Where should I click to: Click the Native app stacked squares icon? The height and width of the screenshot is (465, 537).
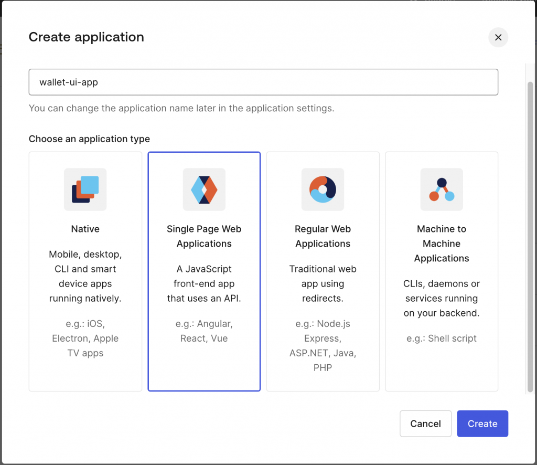pos(85,189)
